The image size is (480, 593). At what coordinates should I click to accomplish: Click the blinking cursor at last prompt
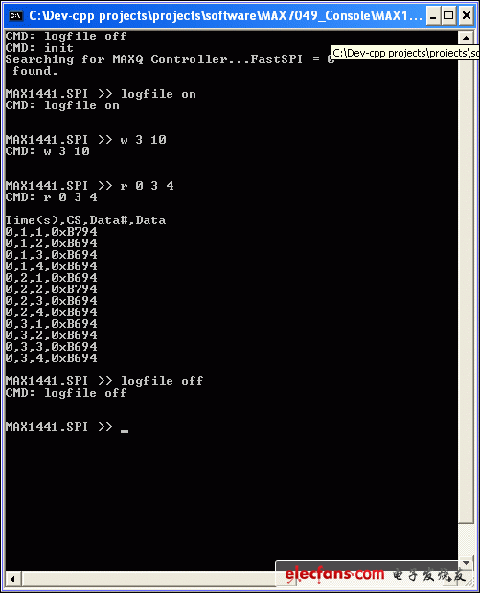(x=125, y=430)
